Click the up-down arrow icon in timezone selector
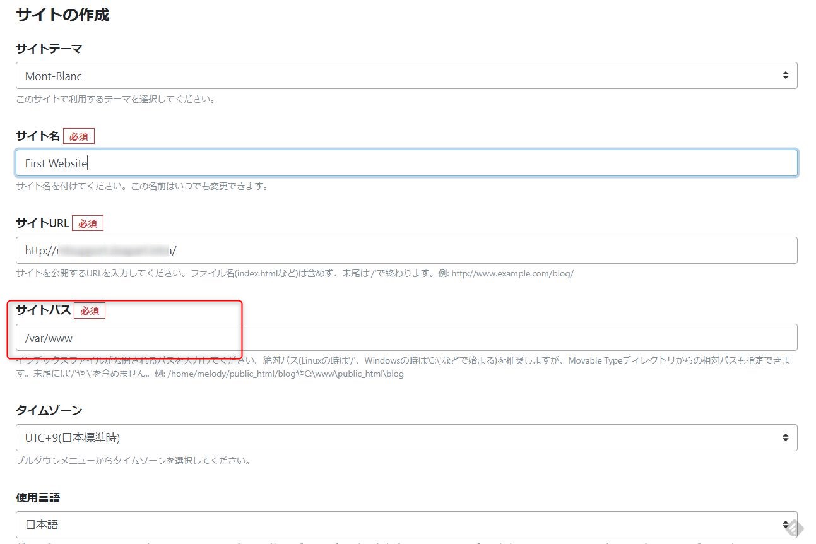 (785, 437)
